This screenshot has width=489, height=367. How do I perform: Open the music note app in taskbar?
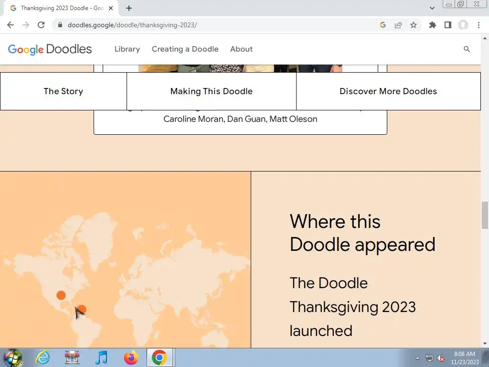[101, 357]
